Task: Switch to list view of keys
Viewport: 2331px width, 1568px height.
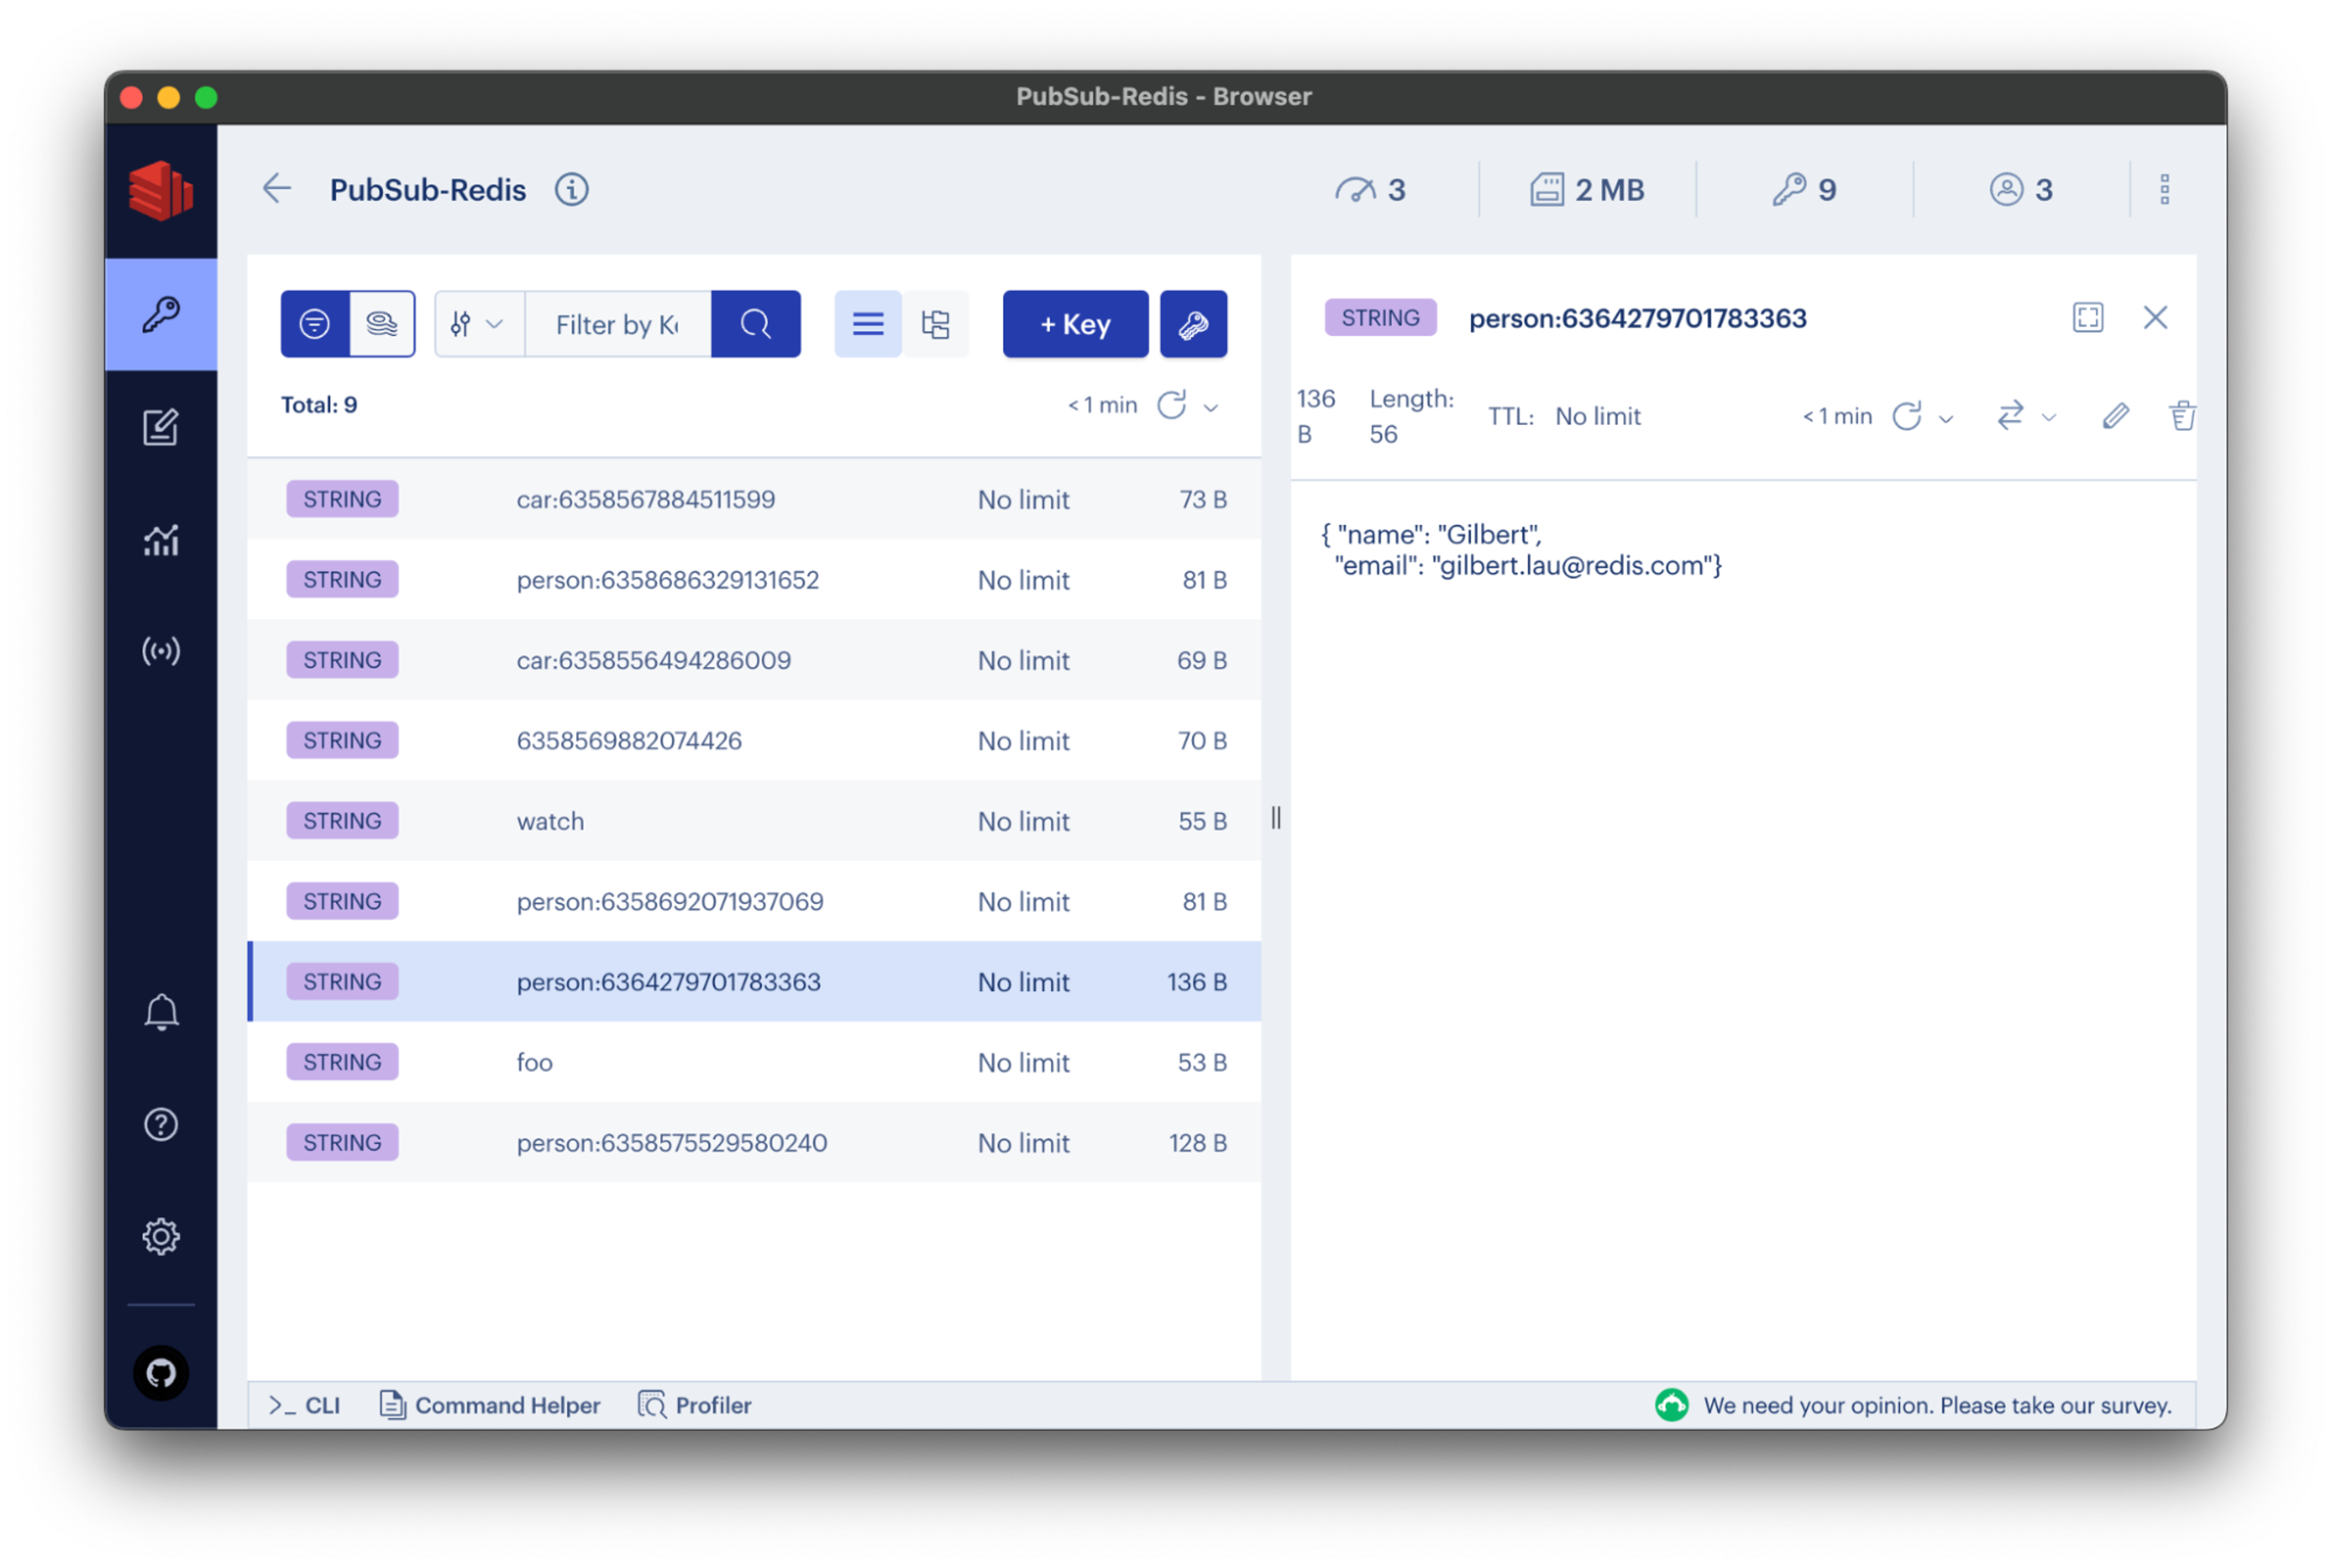Action: point(867,324)
